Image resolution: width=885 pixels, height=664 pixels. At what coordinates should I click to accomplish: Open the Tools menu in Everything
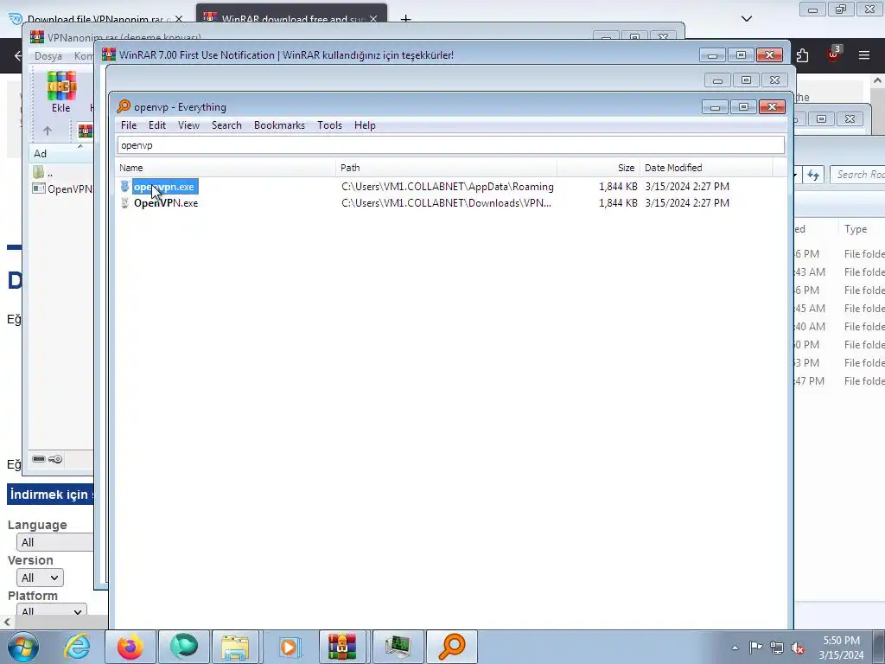(329, 125)
